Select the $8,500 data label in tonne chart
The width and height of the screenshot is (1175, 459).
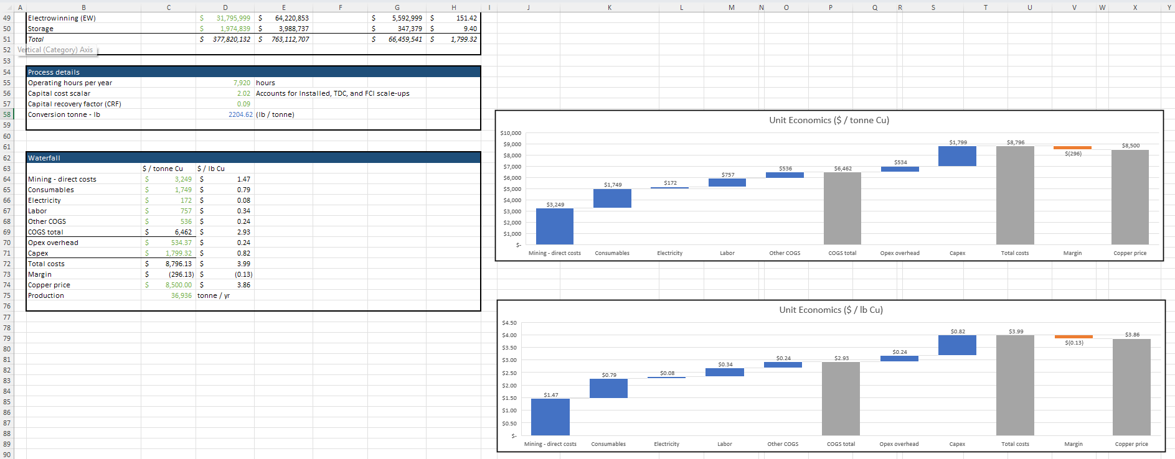click(1130, 146)
